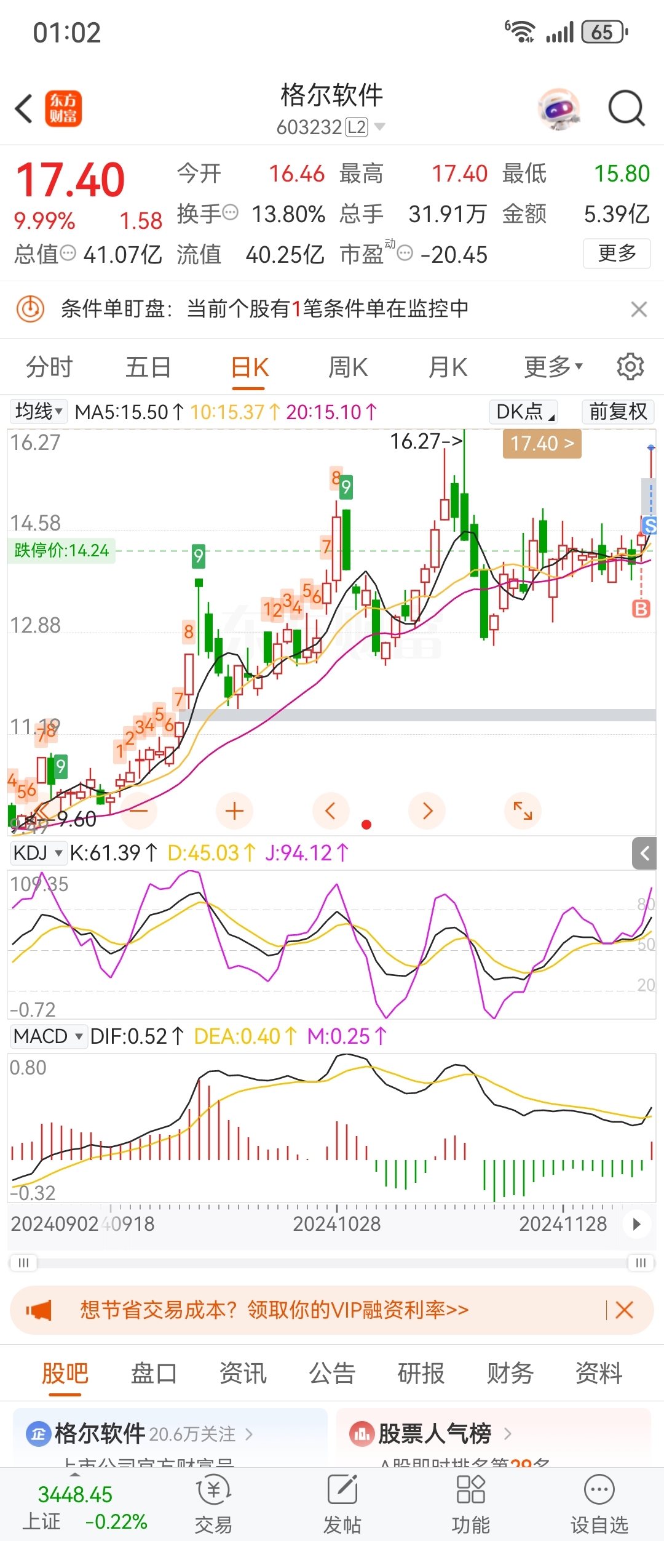The width and height of the screenshot is (664, 1541).
Task: Open the robot AI assistant icon
Action: (559, 109)
